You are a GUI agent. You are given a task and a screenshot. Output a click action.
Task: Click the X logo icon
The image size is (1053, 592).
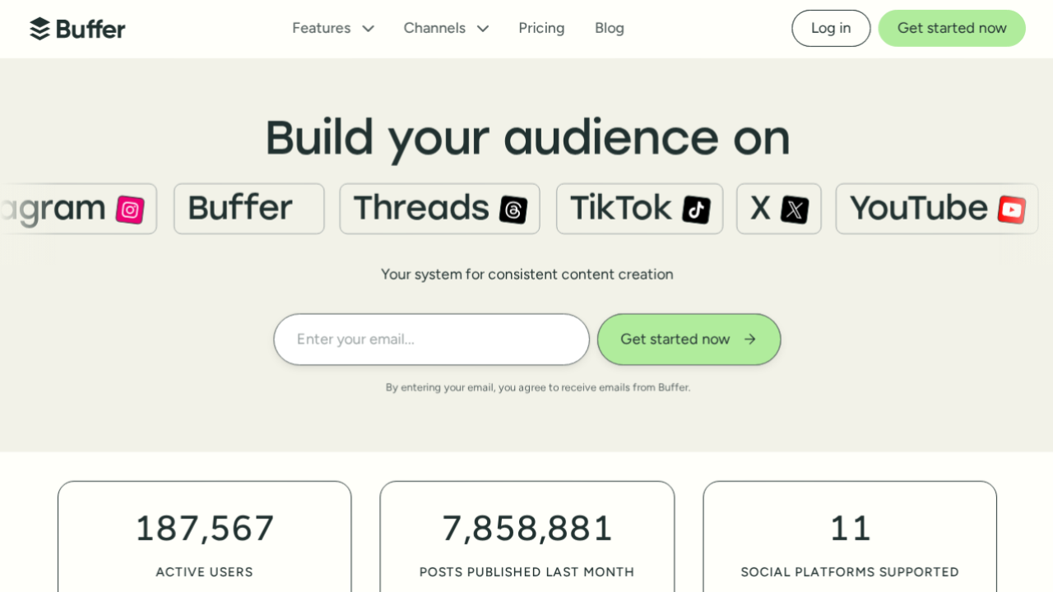(x=795, y=210)
